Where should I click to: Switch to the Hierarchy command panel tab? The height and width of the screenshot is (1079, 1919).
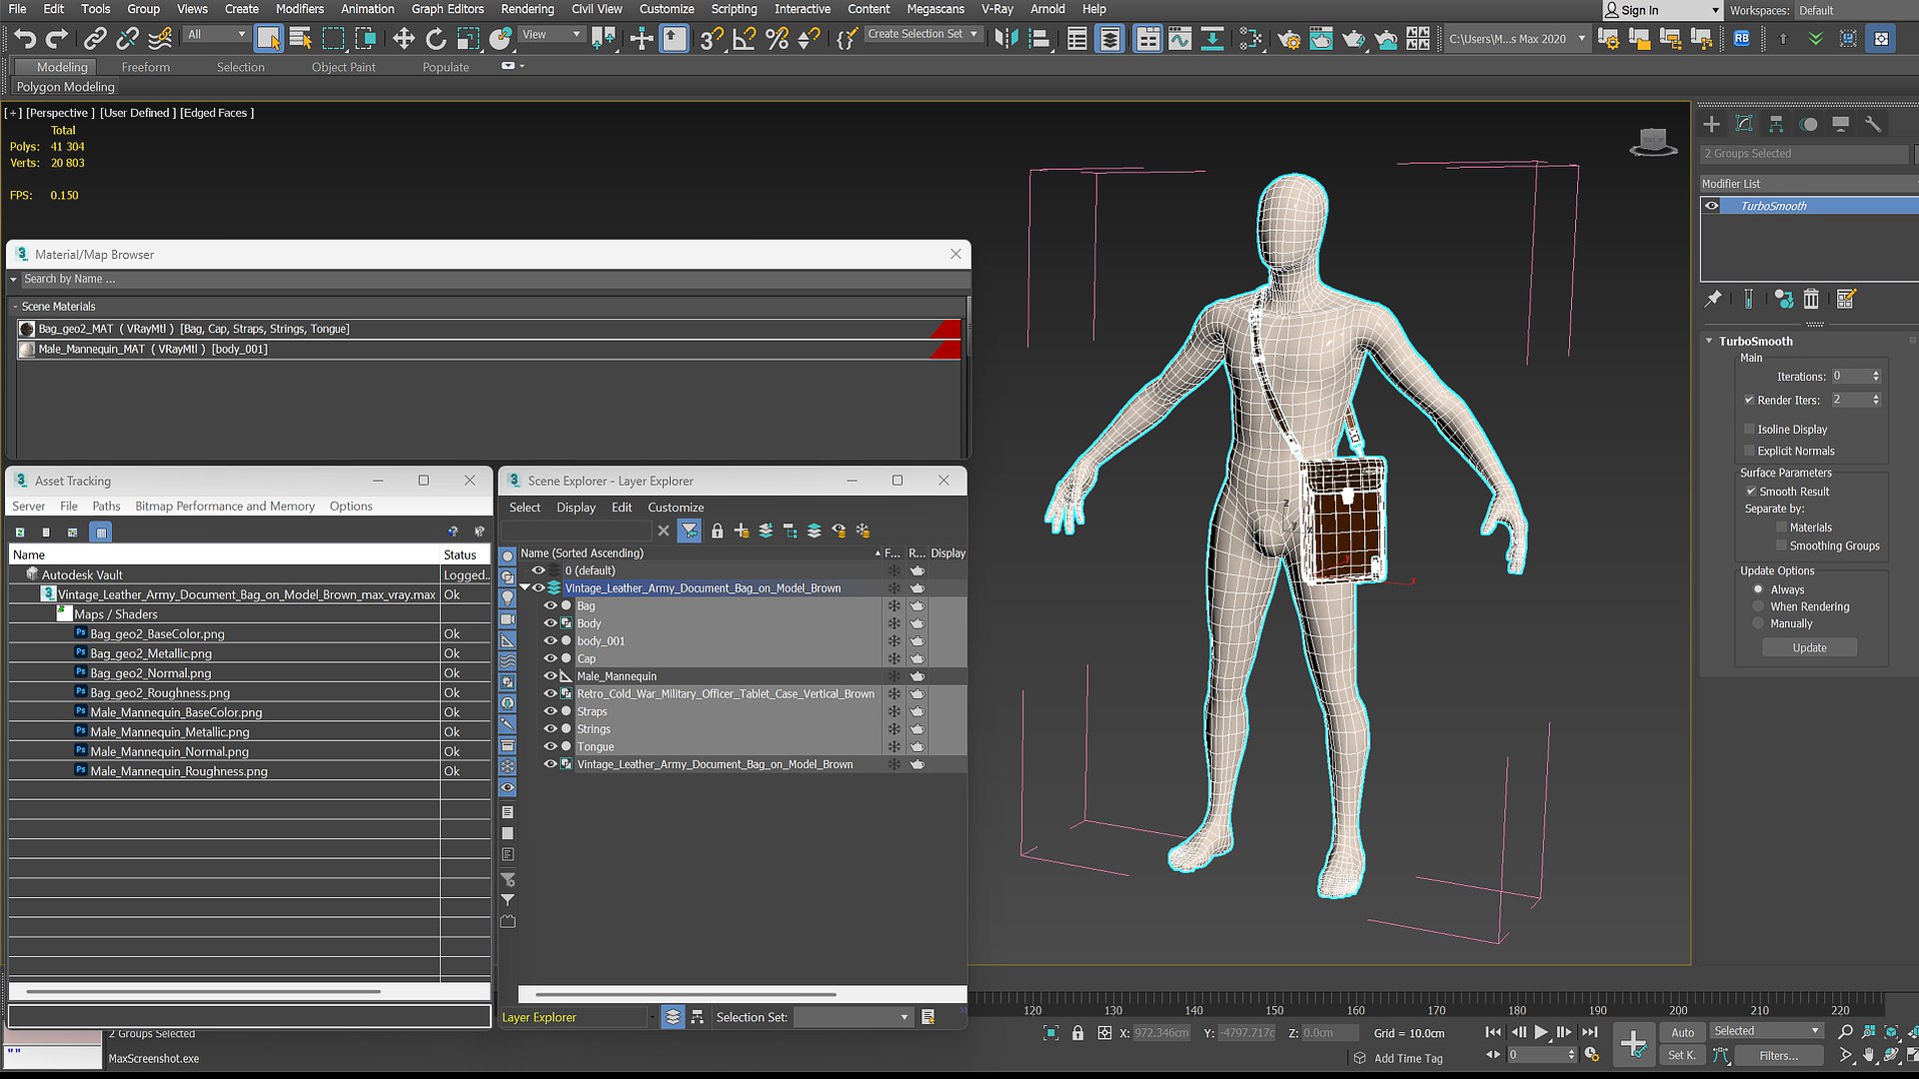[x=1776, y=124]
